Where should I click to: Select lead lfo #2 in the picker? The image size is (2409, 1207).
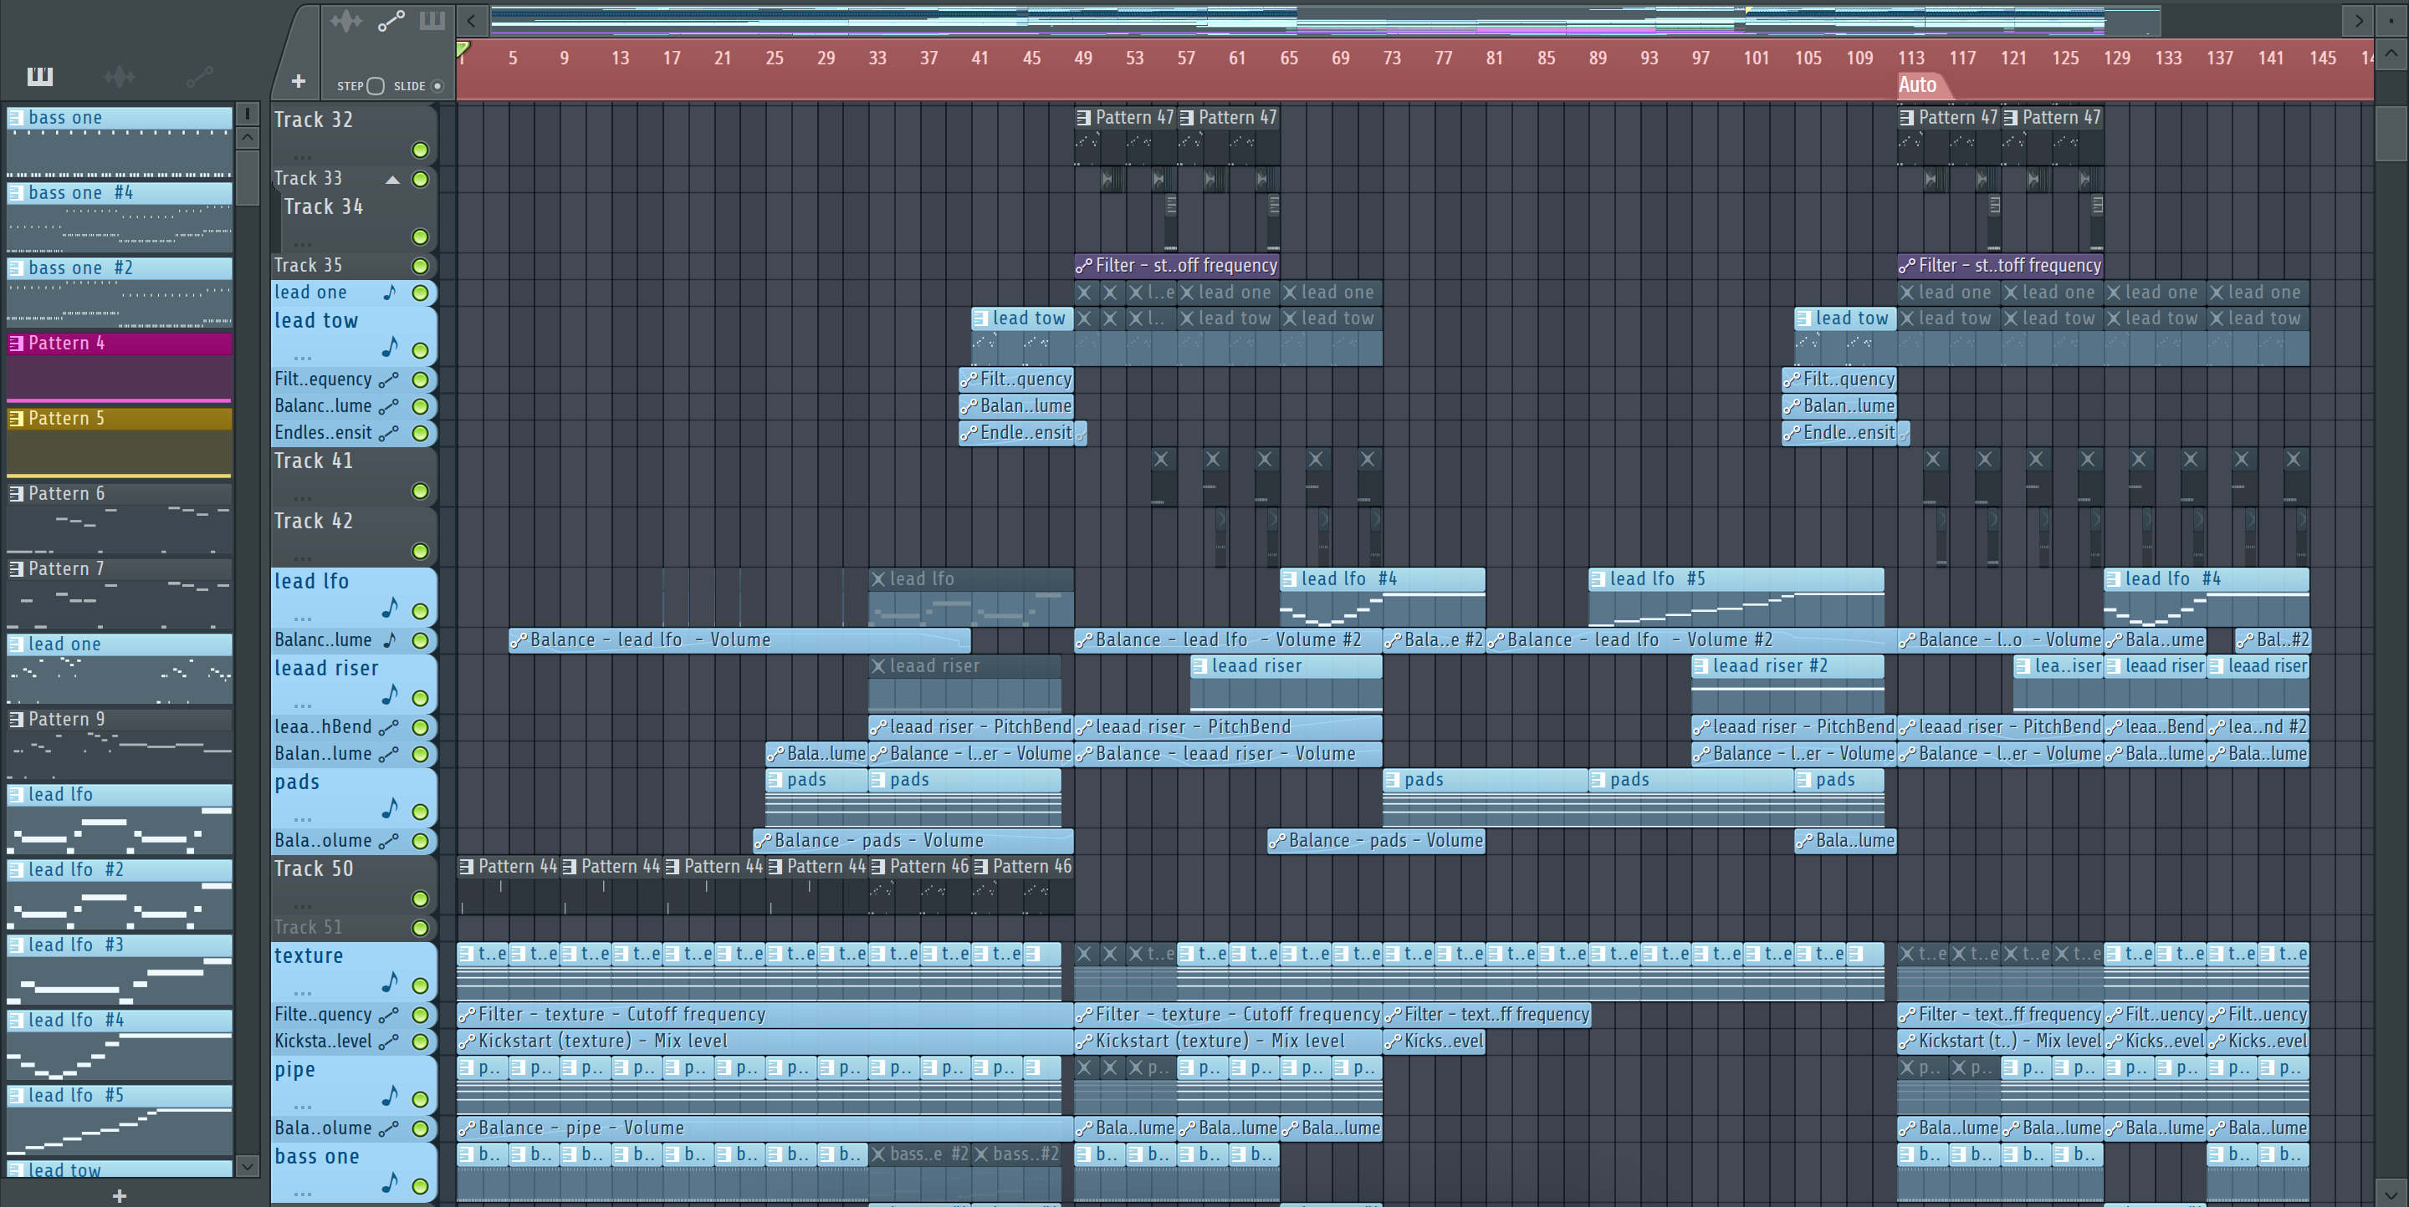point(120,894)
